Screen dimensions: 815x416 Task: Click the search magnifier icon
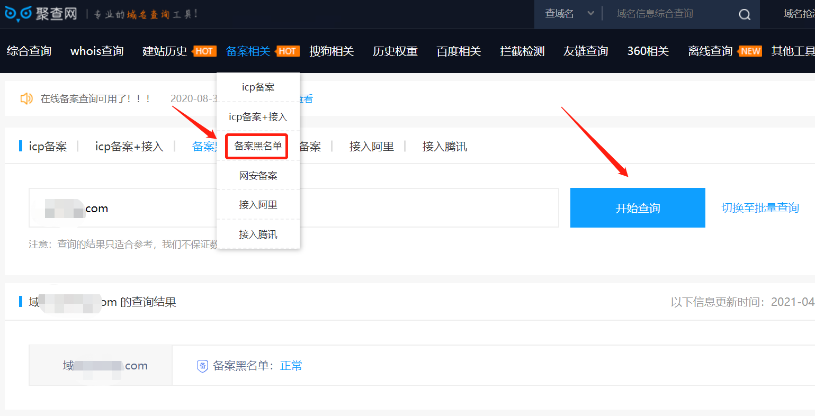pyautogui.click(x=745, y=15)
